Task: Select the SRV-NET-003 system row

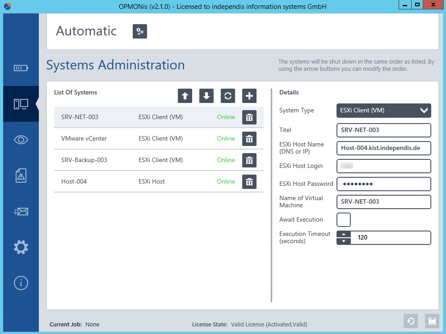Action: pyautogui.click(x=159, y=117)
